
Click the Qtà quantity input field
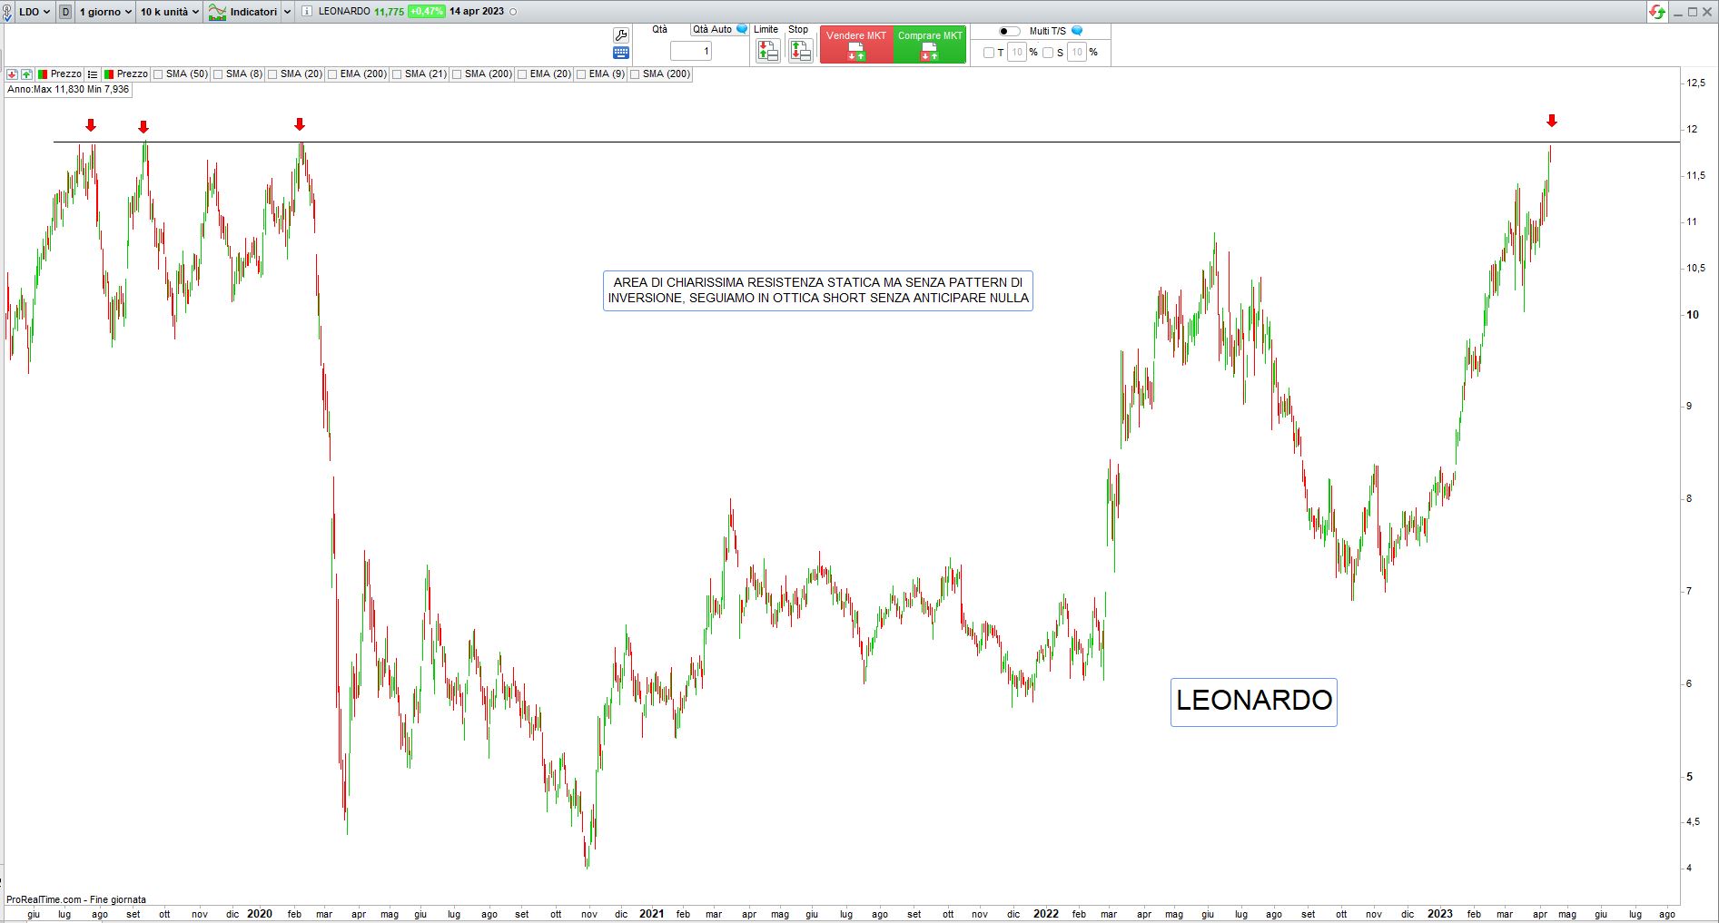click(x=691, y=51)
